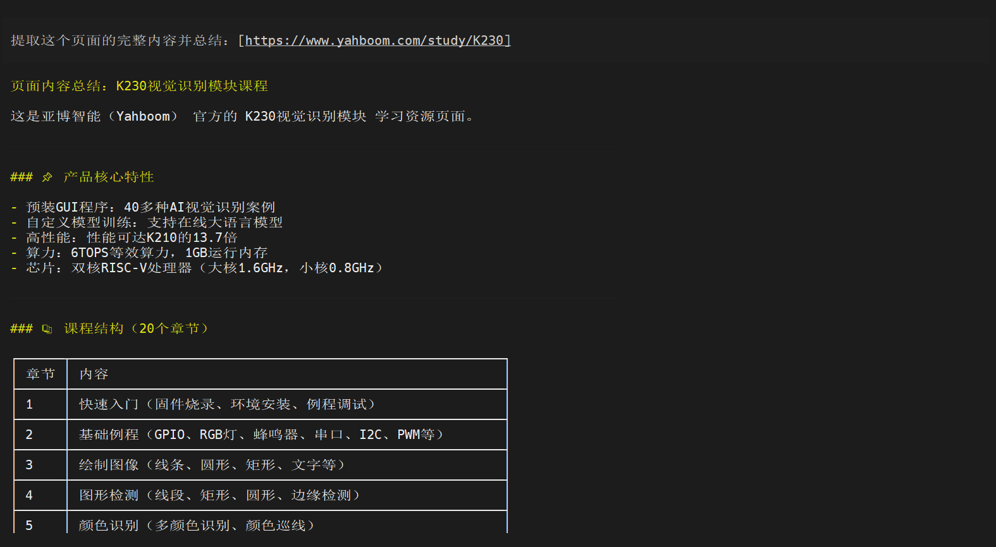Screen dimensions: 996x547
Task: Click the pushpin icon beside 产品核心特性
Action: (47, 177)
